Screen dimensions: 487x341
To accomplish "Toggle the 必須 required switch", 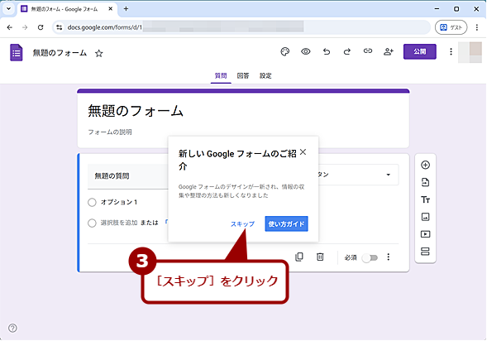I will (x=370, y=257).
